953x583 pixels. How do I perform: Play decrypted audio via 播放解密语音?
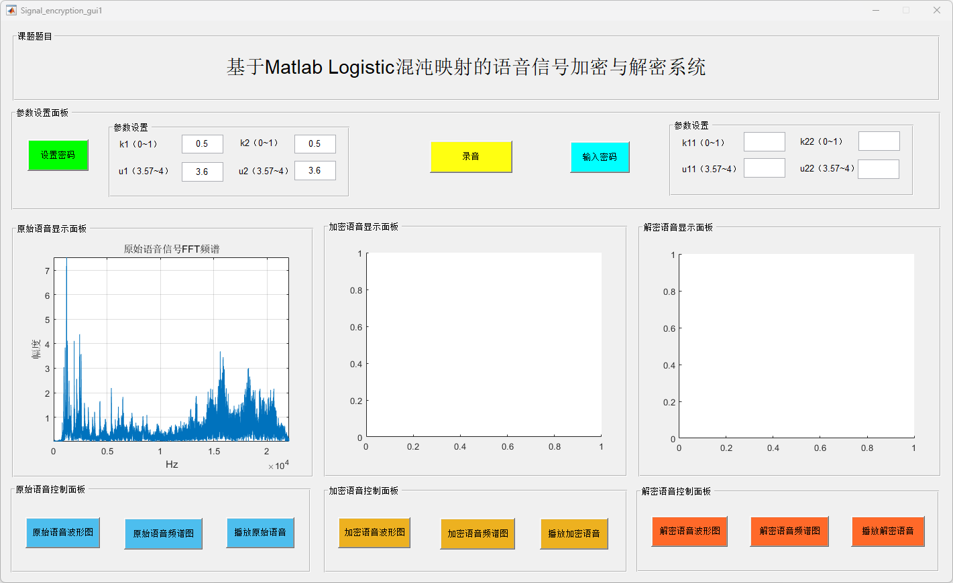(x=888, y=531)
